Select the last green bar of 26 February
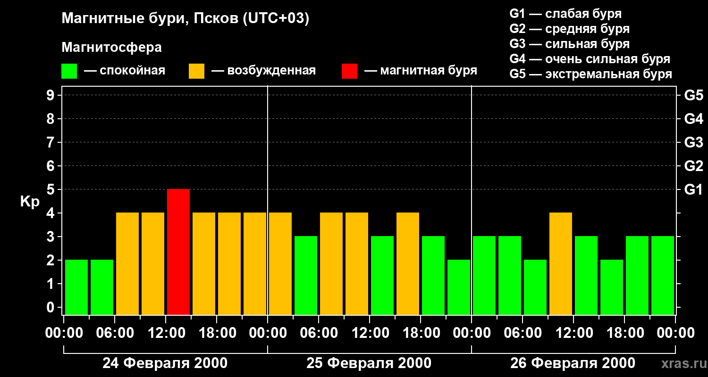This screenshot has width=708, height=377. [663, 275]
